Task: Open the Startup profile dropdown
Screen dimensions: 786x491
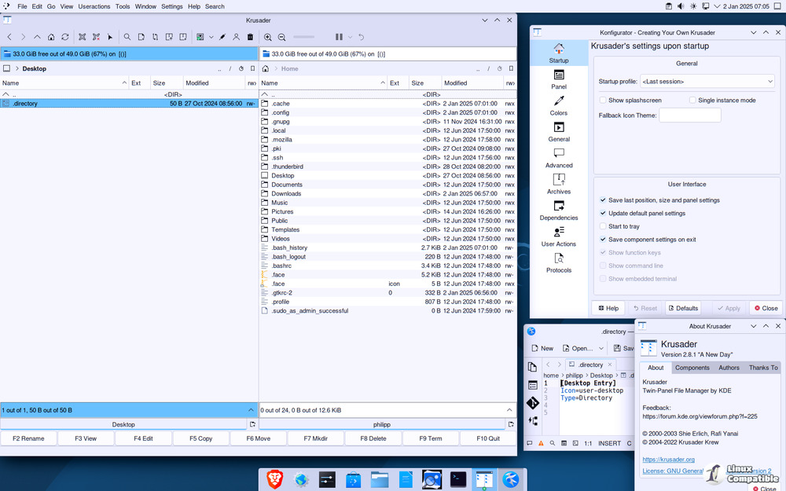Action: pyautogui.click(x=707, y=81)
